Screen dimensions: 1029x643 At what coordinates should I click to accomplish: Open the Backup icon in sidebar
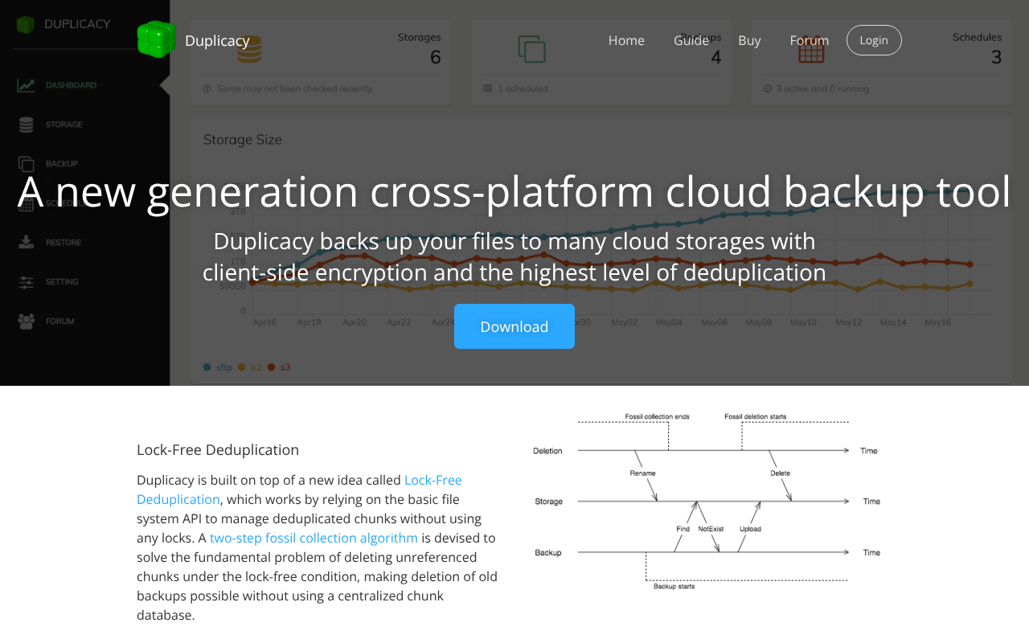[27, 164]
